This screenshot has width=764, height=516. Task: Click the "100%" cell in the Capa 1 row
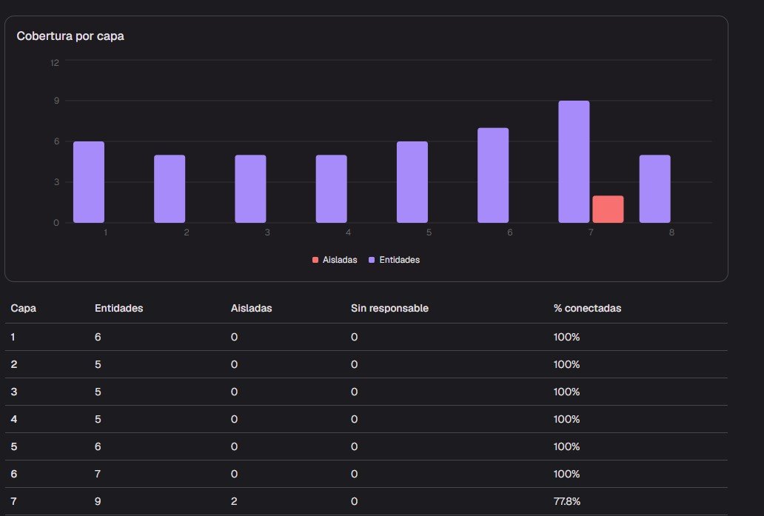click(x=566, y=337)
